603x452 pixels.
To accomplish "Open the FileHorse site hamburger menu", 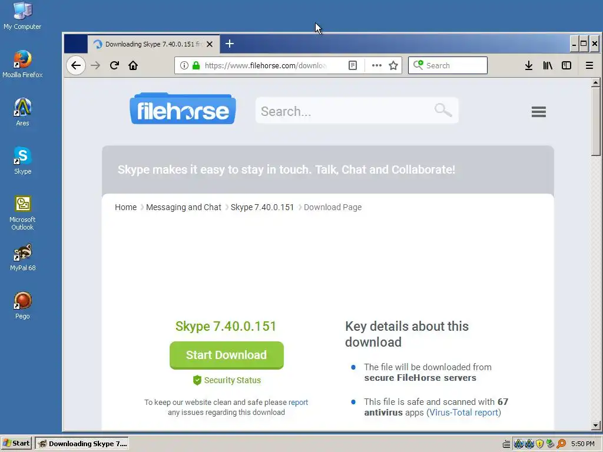I will [538, 112].
